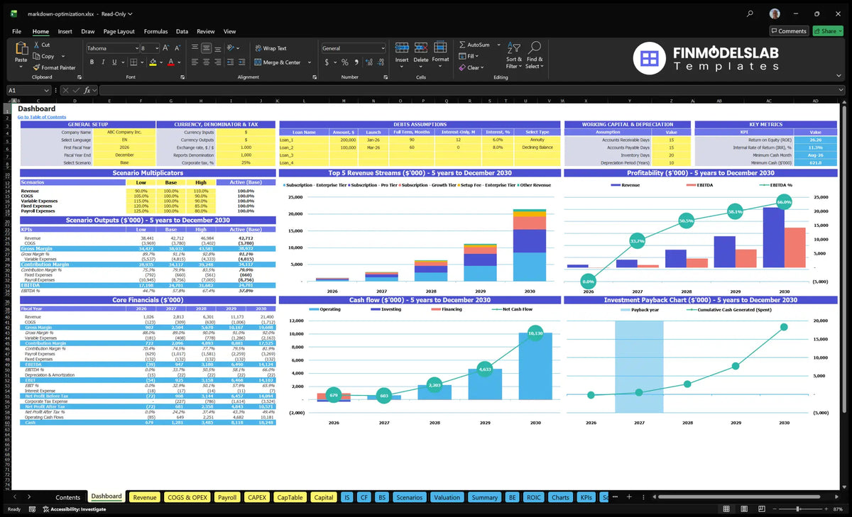Align text to bottom
This screenshot has width=852, height=517.
[218, 48]
